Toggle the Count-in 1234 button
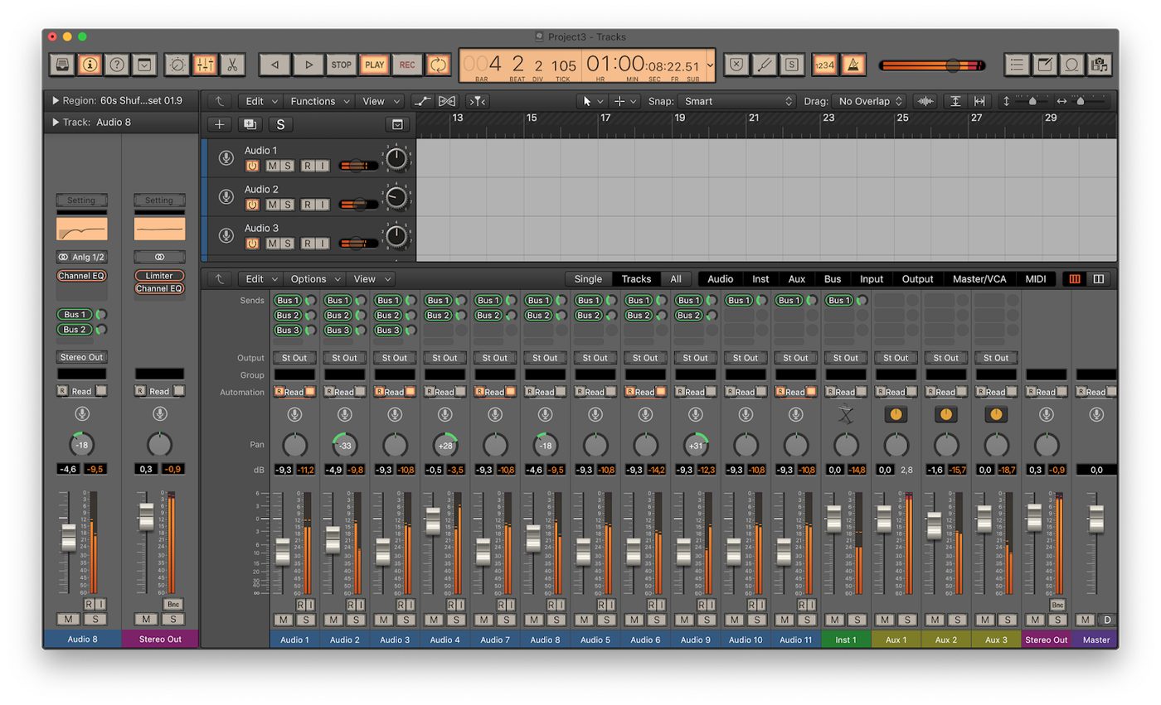Viewport: 1161px width, 705px height. (824, 65)
